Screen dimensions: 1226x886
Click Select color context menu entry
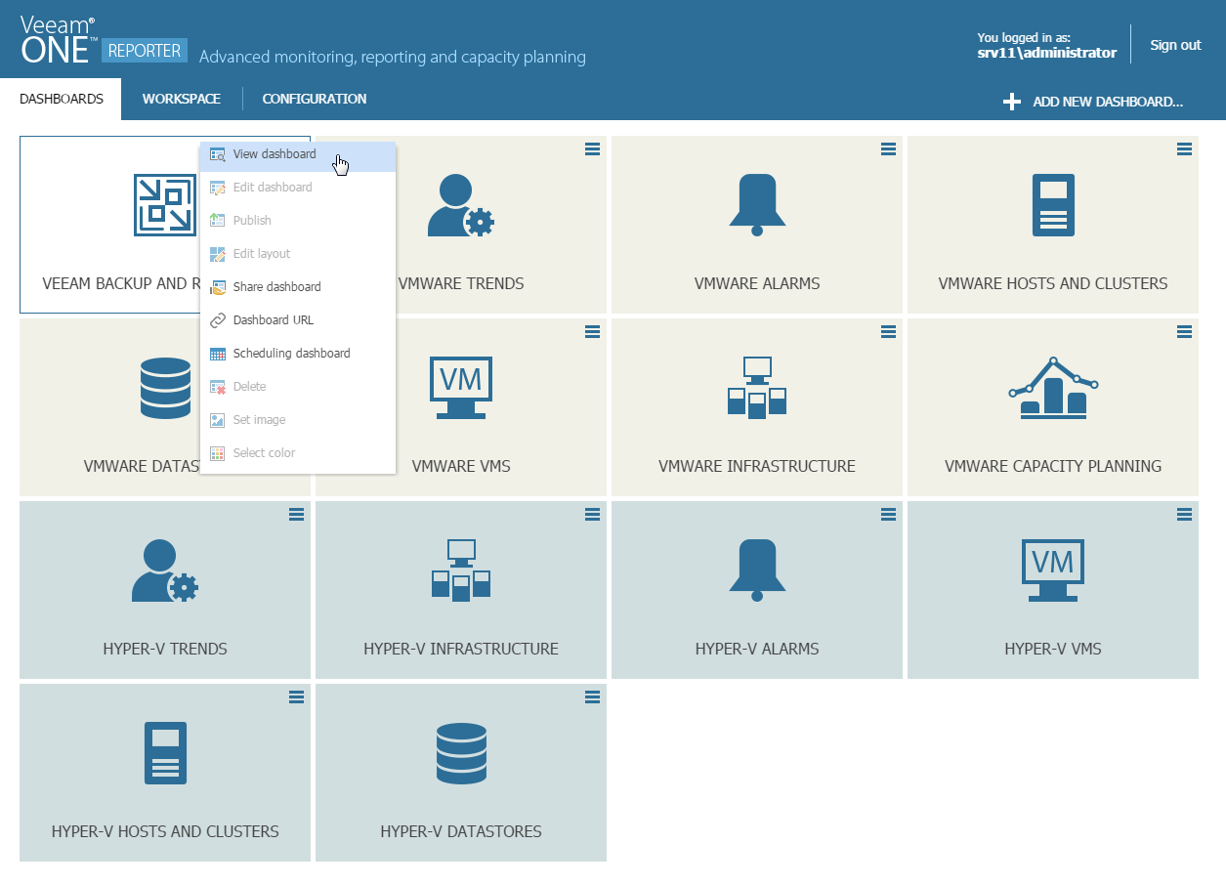(298, 453)
